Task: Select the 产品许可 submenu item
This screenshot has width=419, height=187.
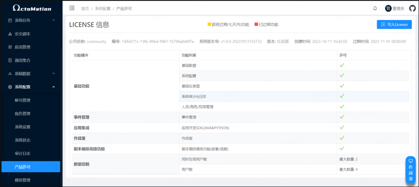Action: (31, 167)
